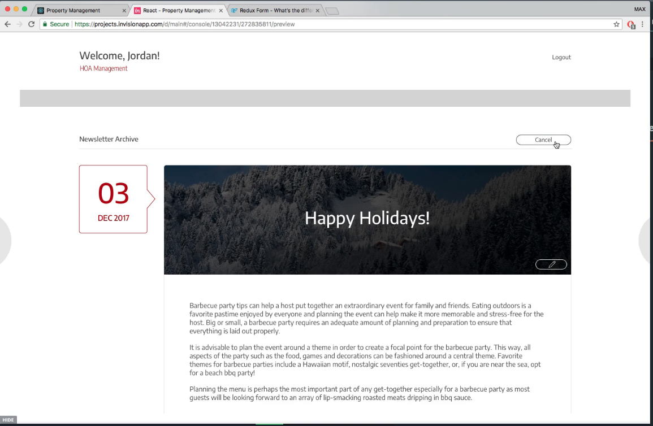Click the HIDE button at bottom left
The height and width of the screenshot is (426, 653).
[8, 420]
